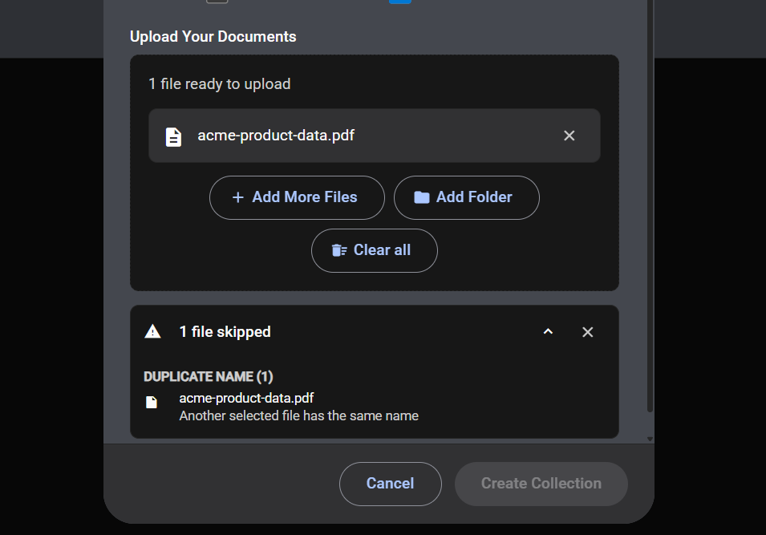This screenshot has height=535, width=766.
Task: Remove acme-product-data.pdf from the upload list
Action: pos(569,136)
